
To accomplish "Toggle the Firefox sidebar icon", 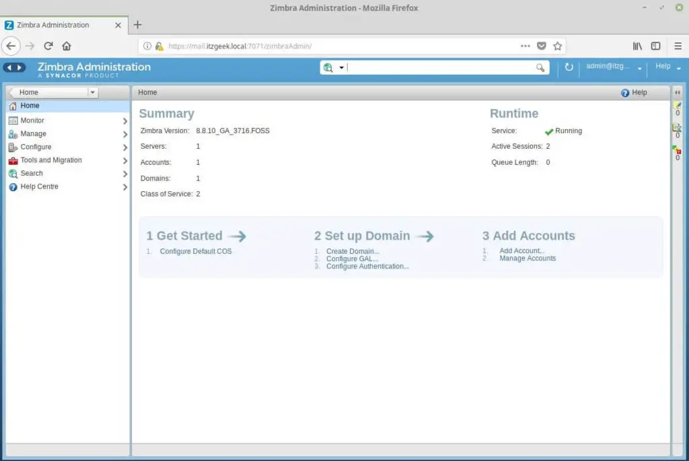I will pos(655,46).
